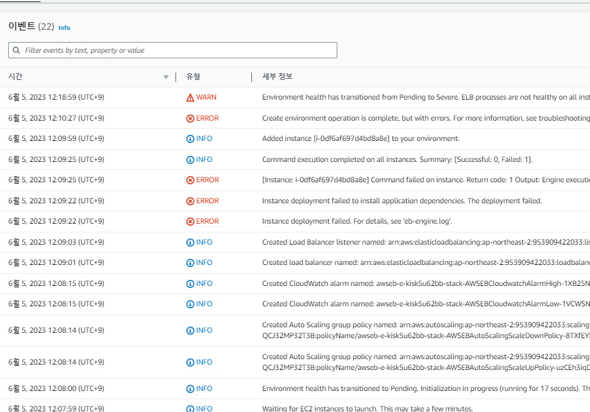Click the CloudwatchAlarmLow alarm message
Screen dimensions: 590x412
click(426, 304)
